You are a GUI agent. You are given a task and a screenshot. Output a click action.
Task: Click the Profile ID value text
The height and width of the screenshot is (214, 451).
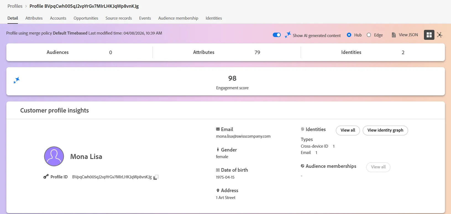click(112, 177)
